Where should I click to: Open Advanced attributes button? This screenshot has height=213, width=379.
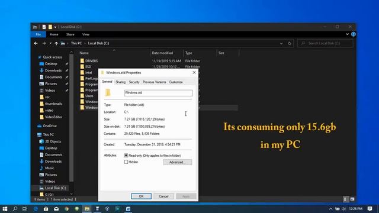click(x=178, y=162)
